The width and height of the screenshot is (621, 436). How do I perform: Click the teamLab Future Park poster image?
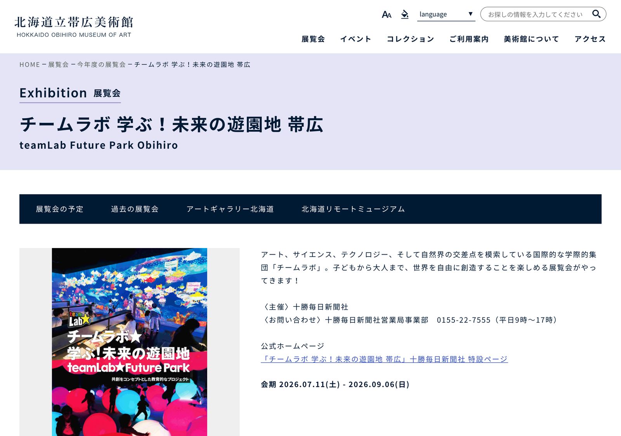coord(130,342)
